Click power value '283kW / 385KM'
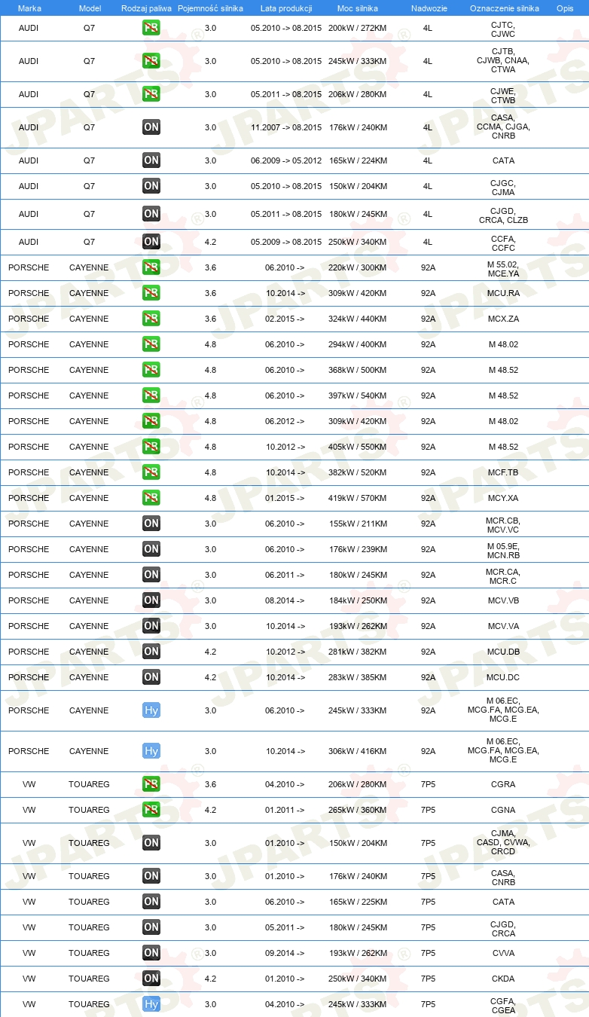Screen dimensions: 589x1017 coord(358,677)
